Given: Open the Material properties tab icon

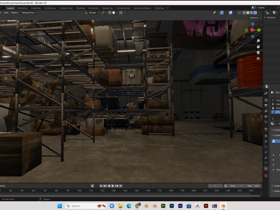Looking at the screenshot, I should pos(266,169).
